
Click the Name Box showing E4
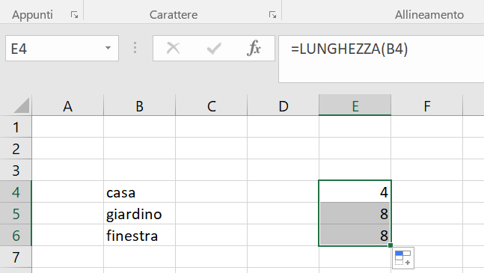coord(62,48)
